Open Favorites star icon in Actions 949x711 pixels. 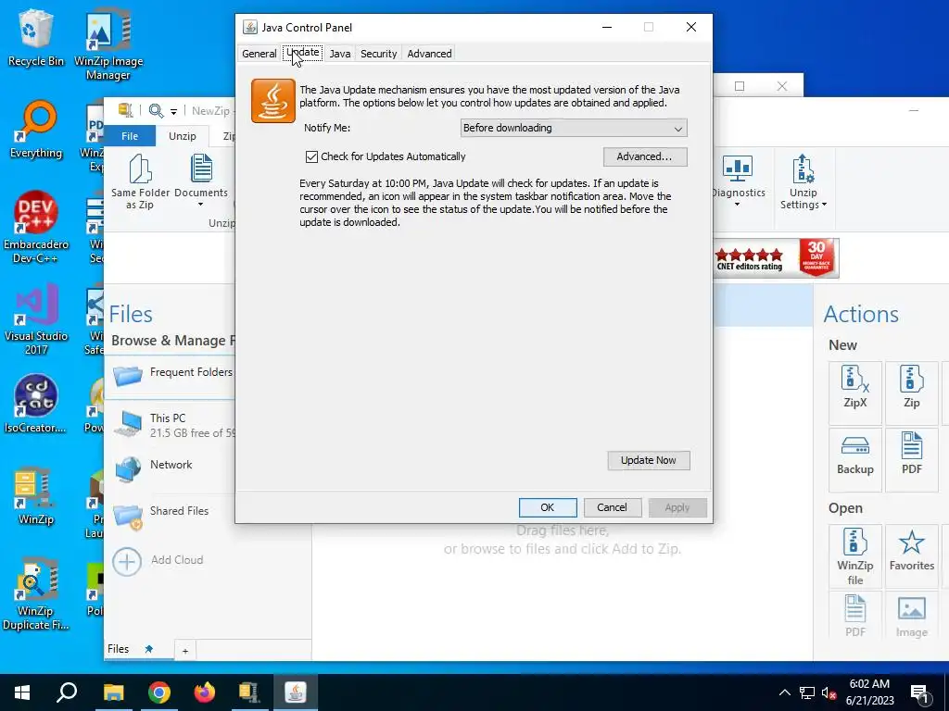pyautogui.click(x=912, y=556)
